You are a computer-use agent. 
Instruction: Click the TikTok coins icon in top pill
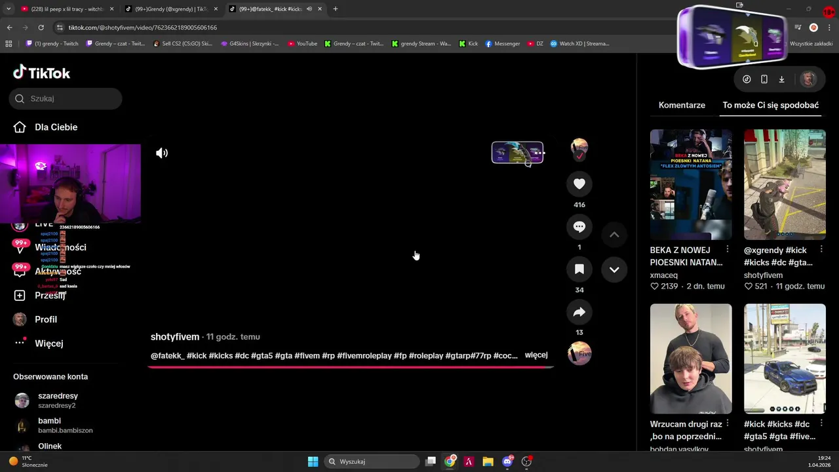click(747, 79)
